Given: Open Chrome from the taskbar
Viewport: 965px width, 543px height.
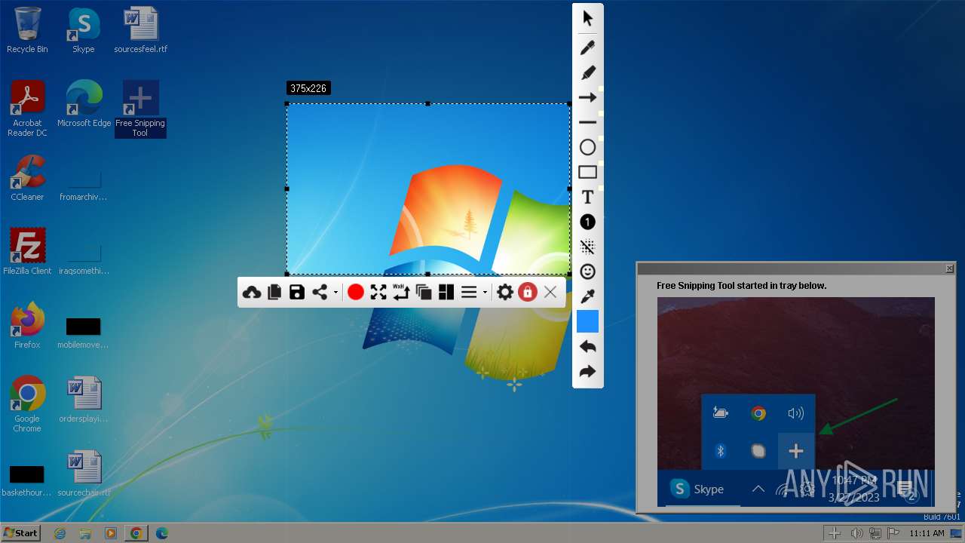Looking at the screenshot, I should pyautogui.click(x=136, y=533).
